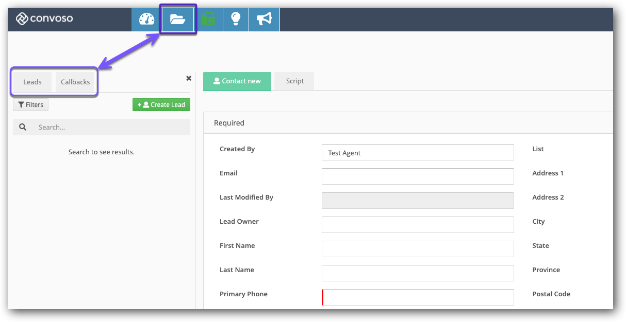The height and width of the screenshot is (322, 626).
Task: Open the dashboard speedometer icon
Action: pos(146,20)
